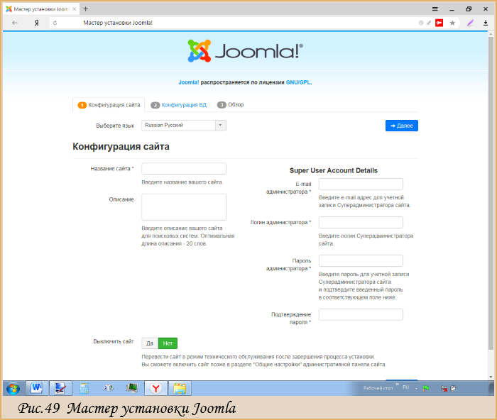
Task: Open the downloads arrow icon
Action: 485,23
